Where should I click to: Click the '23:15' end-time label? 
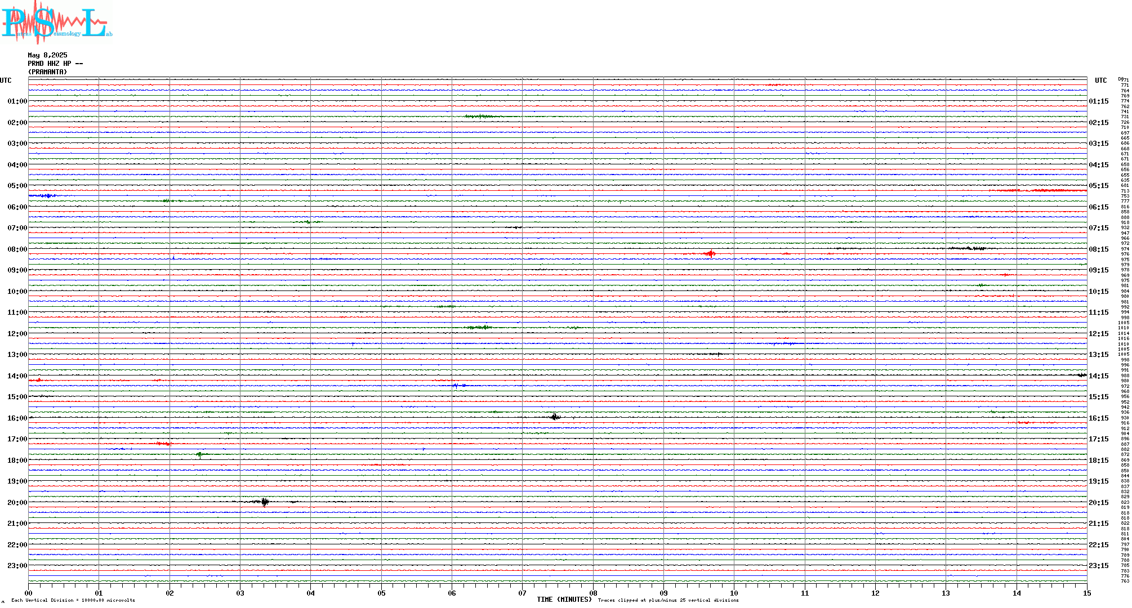(x=1099, y=566)
